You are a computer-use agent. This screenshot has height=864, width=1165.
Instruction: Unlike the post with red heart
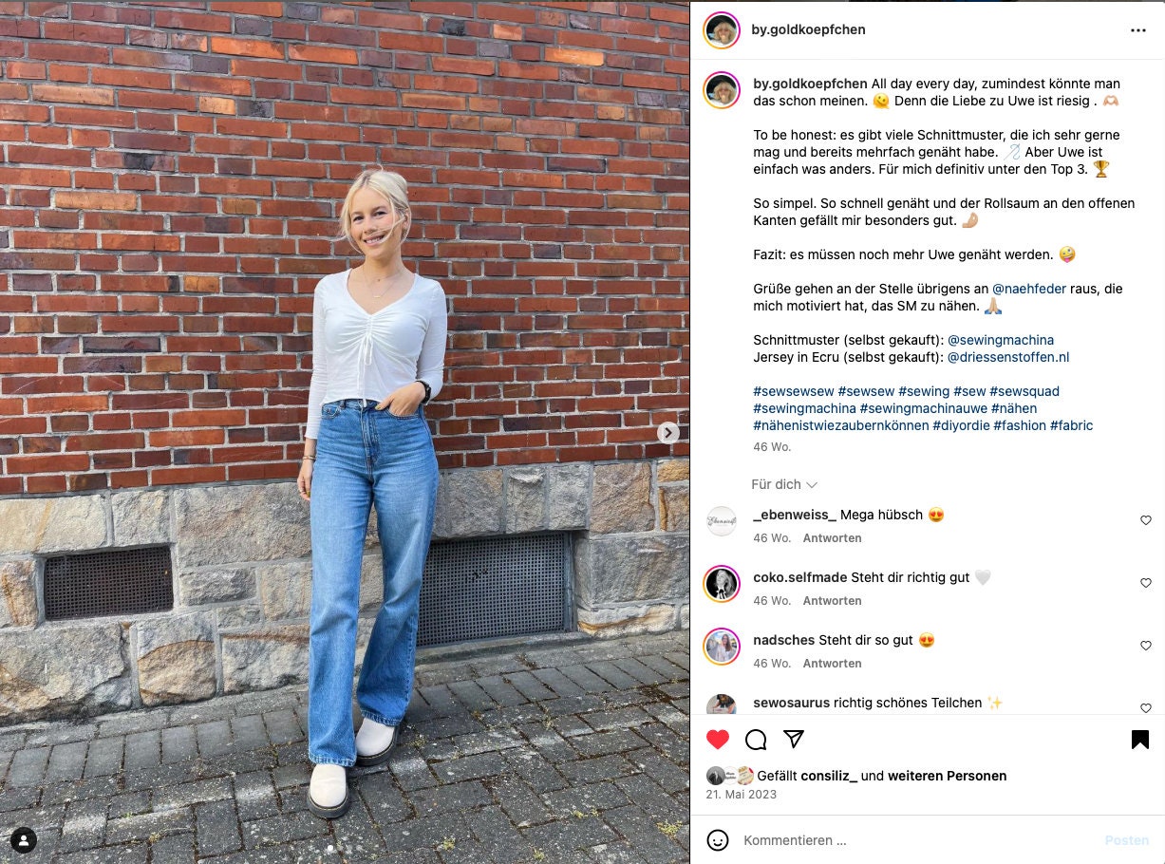click(x=718, y=740)
